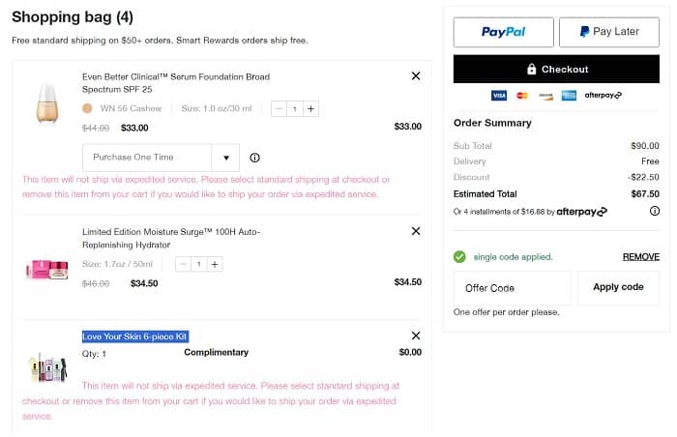Image resolution: width=677 pixels, height=437 pixels.
Task: Click the afterpay installments info icon
Action: tap(654, 211)
